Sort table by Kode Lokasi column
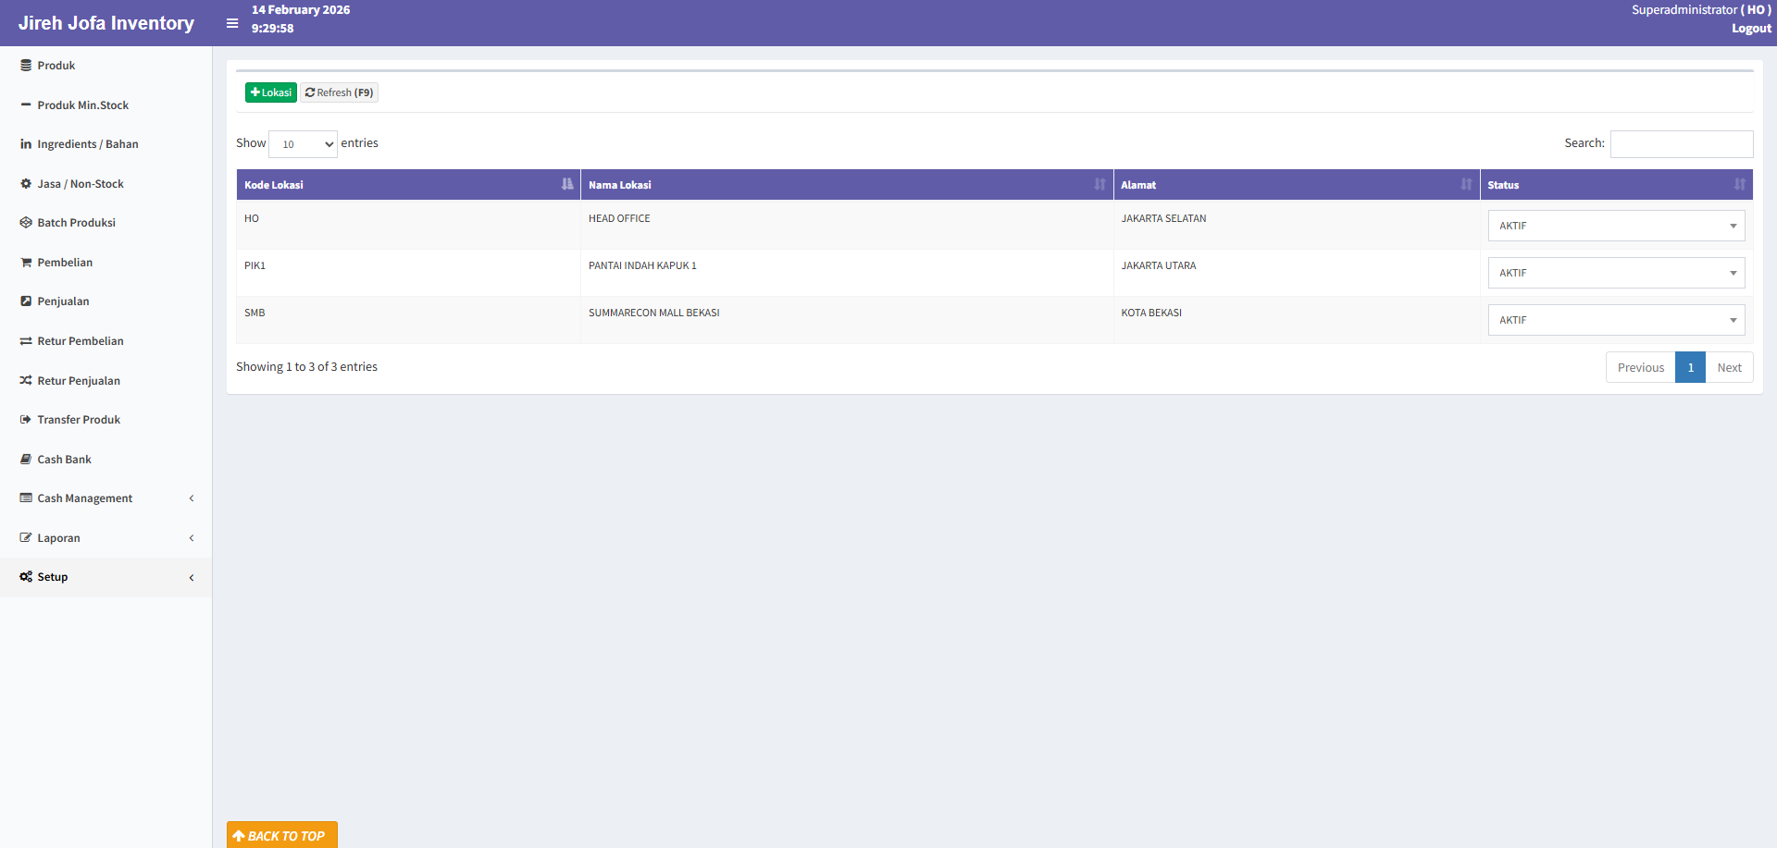 coord(407,185)
